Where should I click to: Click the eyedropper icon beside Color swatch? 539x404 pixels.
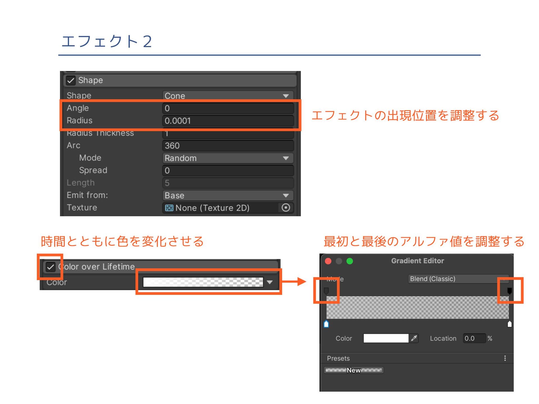[x=414, y=338]
